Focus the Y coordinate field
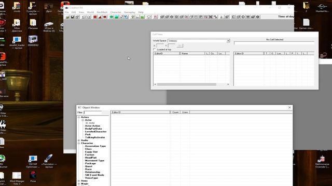The image size is (332, 186). click(x=172, y=45)
